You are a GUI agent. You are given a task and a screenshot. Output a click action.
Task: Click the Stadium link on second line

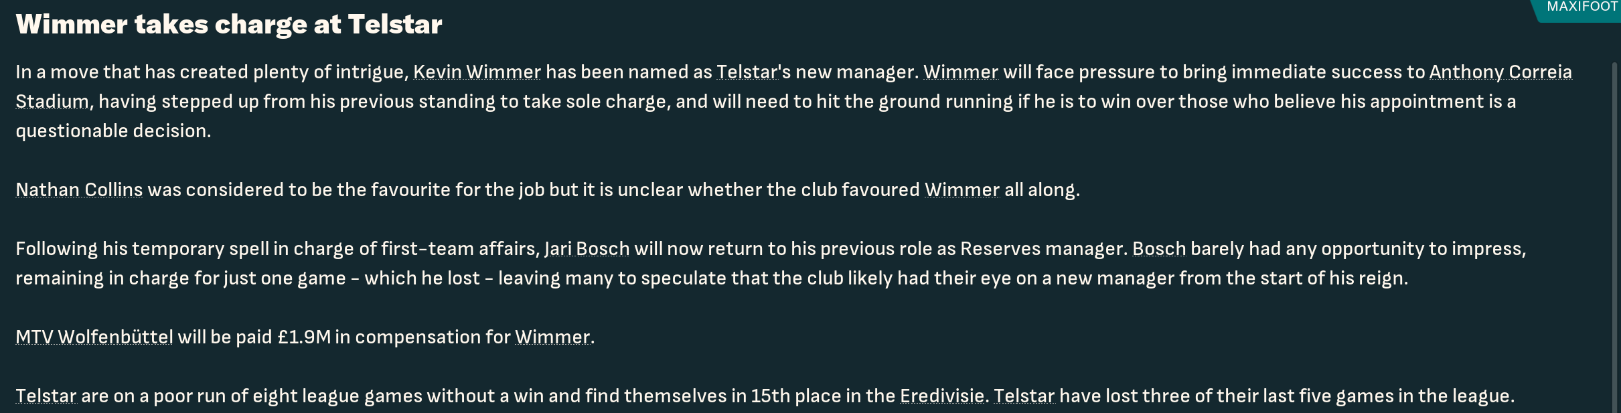point(52,102)
